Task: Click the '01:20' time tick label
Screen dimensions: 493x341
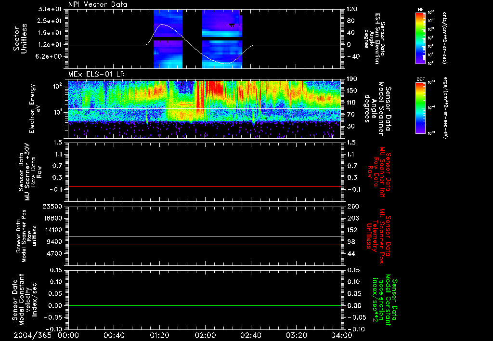Action: pyautogui.click(x=159, y=335)
